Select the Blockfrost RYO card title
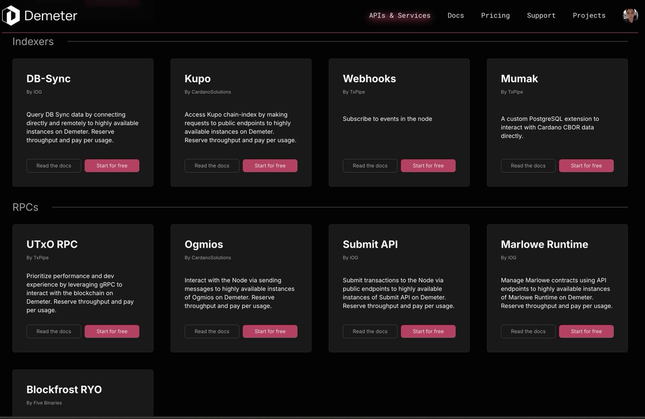This screenshot has height=419, width=645. coord(64,389)
